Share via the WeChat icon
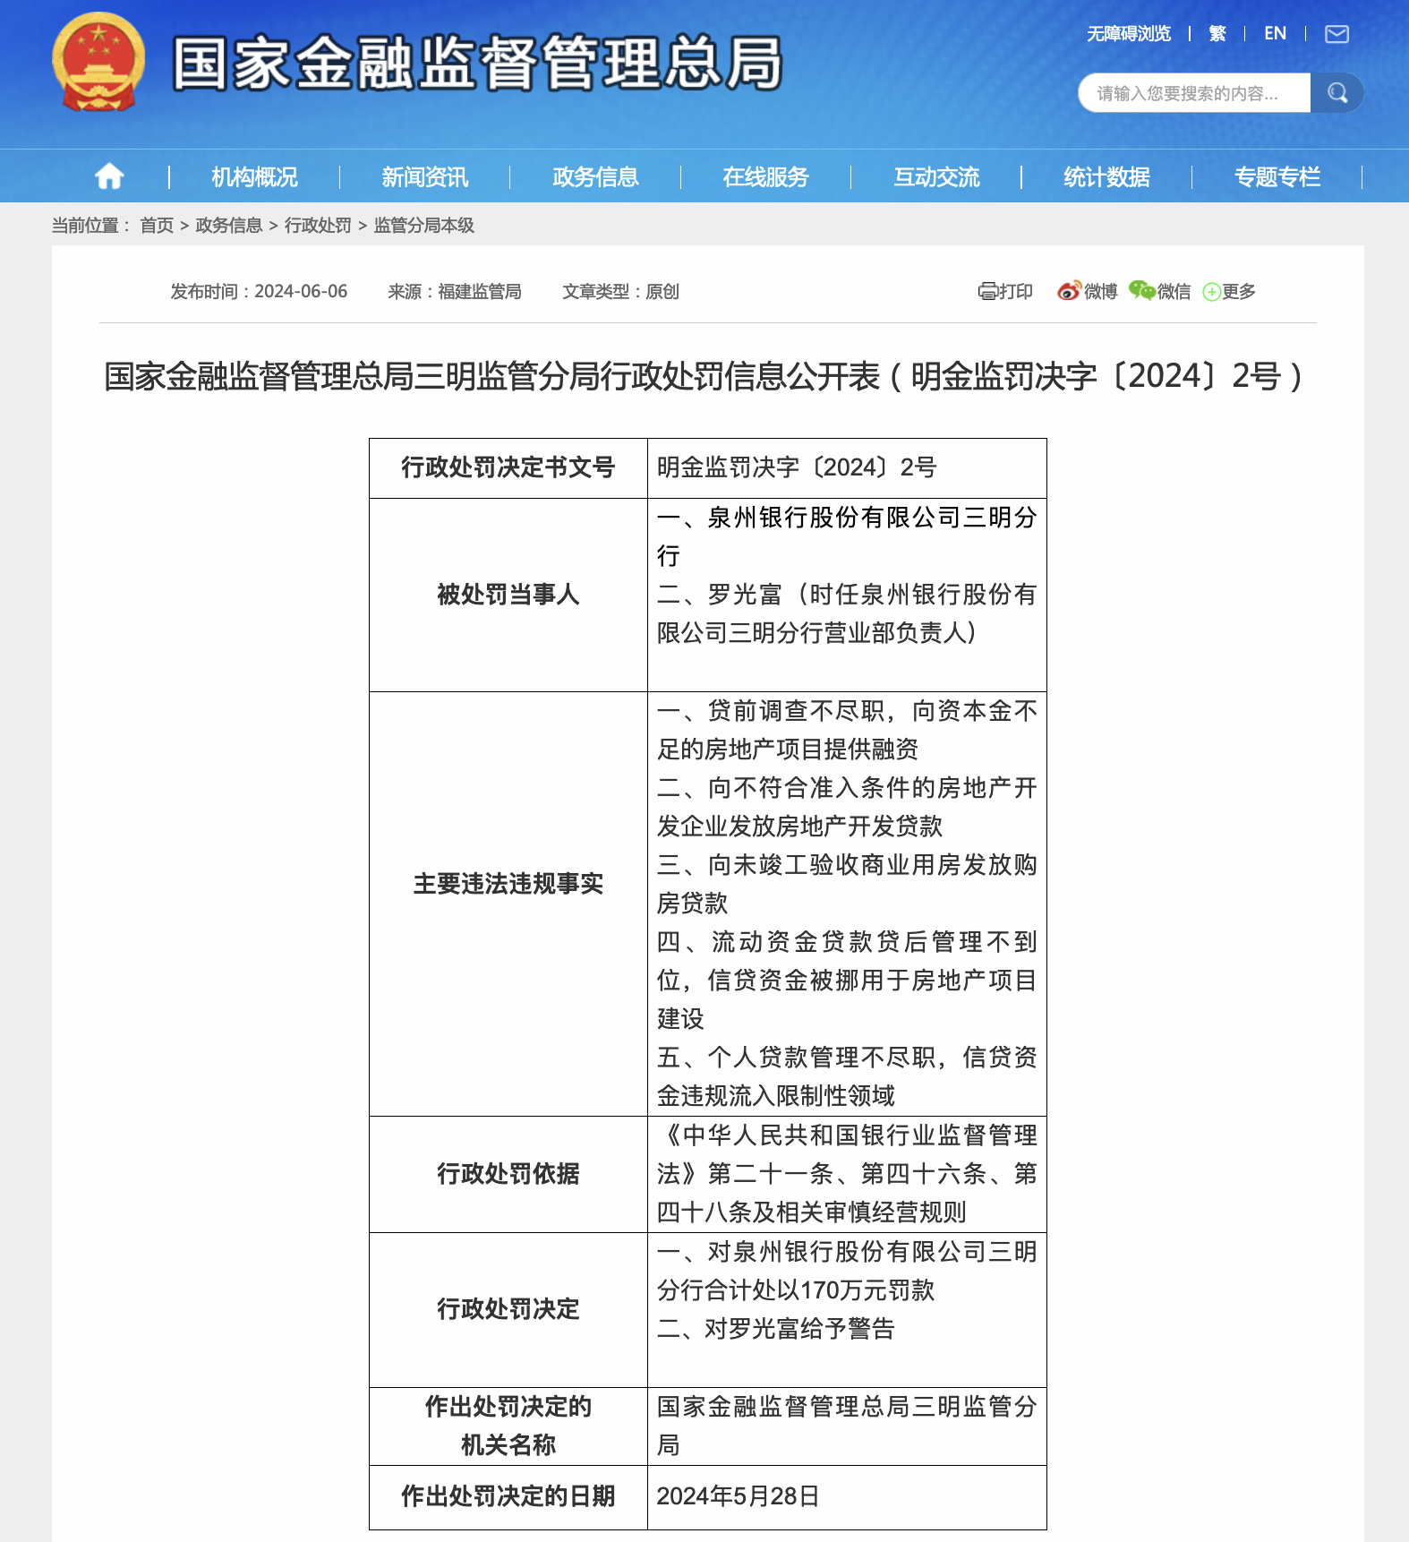 1141,290
